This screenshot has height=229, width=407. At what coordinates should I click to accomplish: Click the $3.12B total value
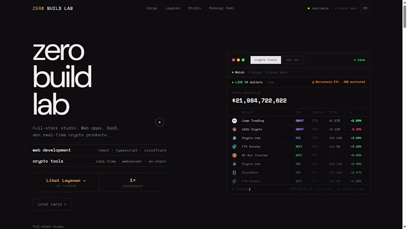tap(334, 129)
